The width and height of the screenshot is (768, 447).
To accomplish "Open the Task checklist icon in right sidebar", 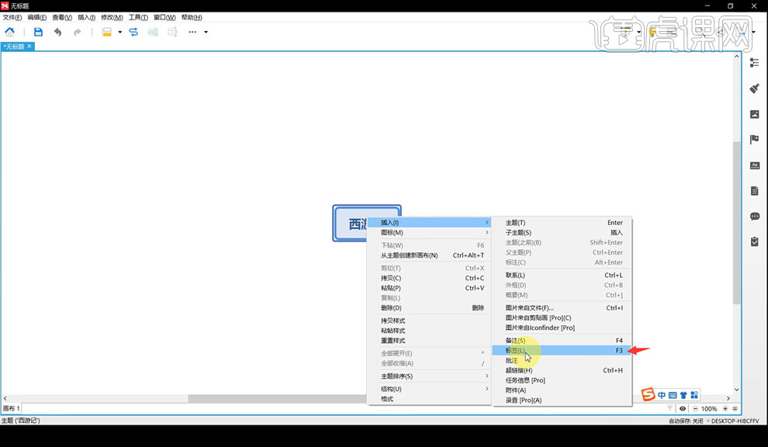I will [755, 241].
